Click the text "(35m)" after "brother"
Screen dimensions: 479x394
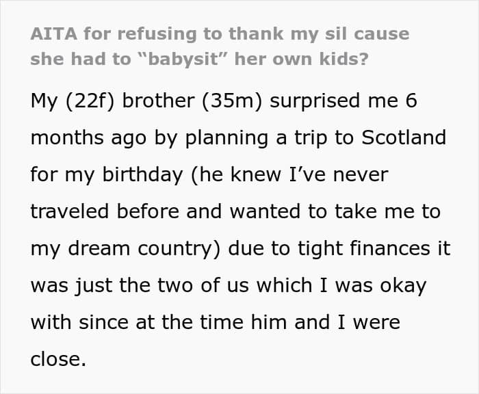pyautogui.click(x=232, y=101)
